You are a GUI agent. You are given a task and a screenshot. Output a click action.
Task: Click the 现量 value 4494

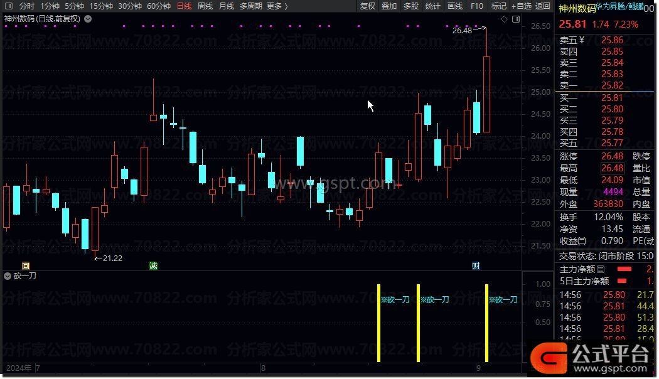pyautogui.click(x=613, y=191)
